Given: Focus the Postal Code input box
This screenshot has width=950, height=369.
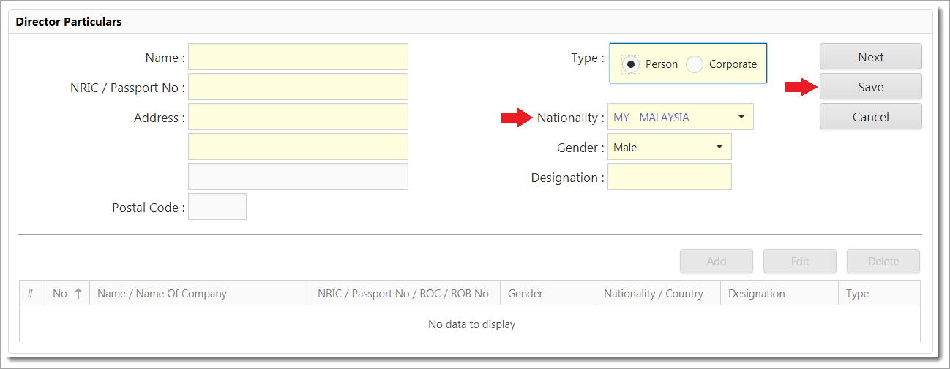Looking at the screenshot, I should [217, 207].
